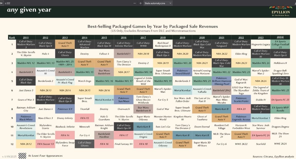Screen dimensions: 296x159
Task: Select the 2011 year column header
Action: [x=26, y=38]
